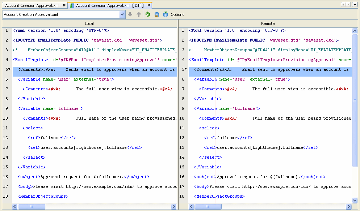
Task: Click the Diff tab document icon
Action: (x=72, y=5)
